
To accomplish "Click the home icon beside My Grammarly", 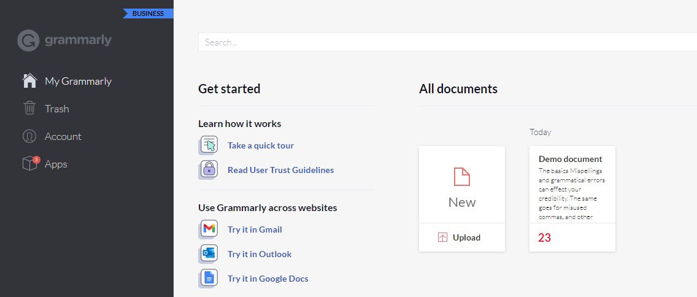I will [29, 81].
